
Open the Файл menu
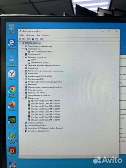(x=22, y=35)
